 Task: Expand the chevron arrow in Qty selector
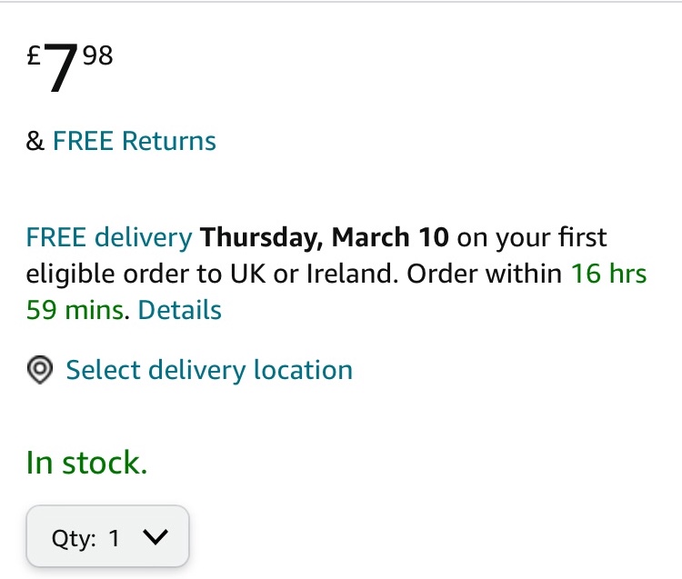(155, 537)
